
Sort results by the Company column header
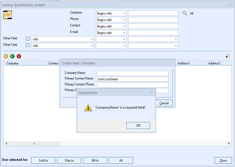25,63
